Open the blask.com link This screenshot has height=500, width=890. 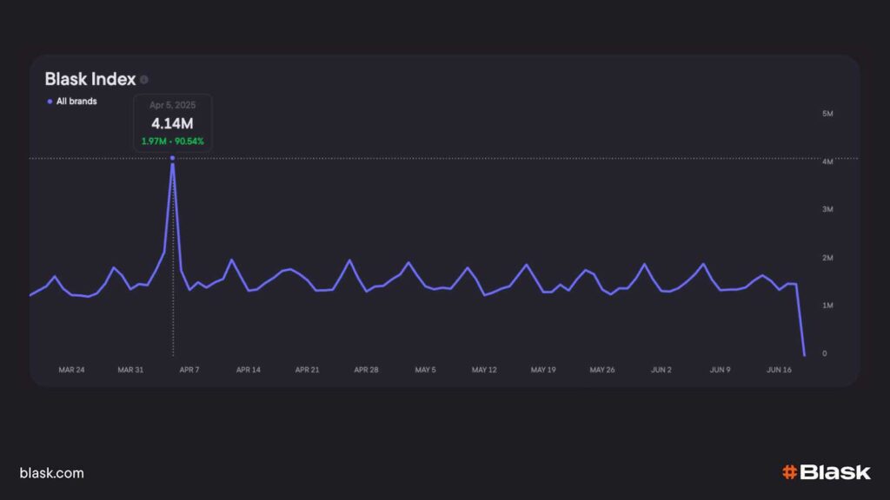pyautogui.click(x=51, y=473)
